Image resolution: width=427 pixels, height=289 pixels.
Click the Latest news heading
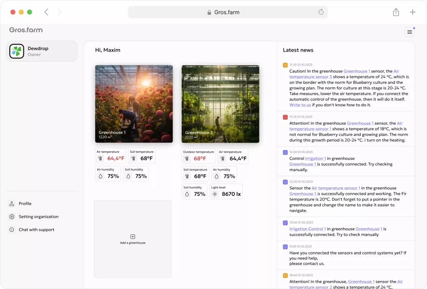[x=298, y=50]
